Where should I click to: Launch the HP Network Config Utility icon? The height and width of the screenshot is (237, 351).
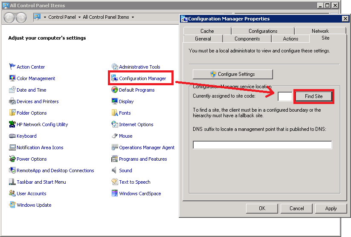tap(12, 124)
